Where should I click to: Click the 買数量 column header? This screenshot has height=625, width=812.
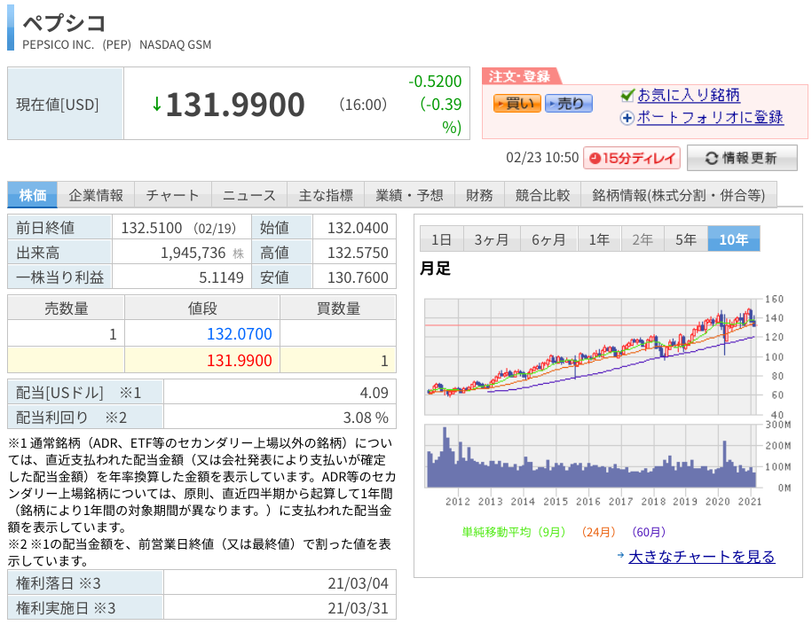(338, 309)
